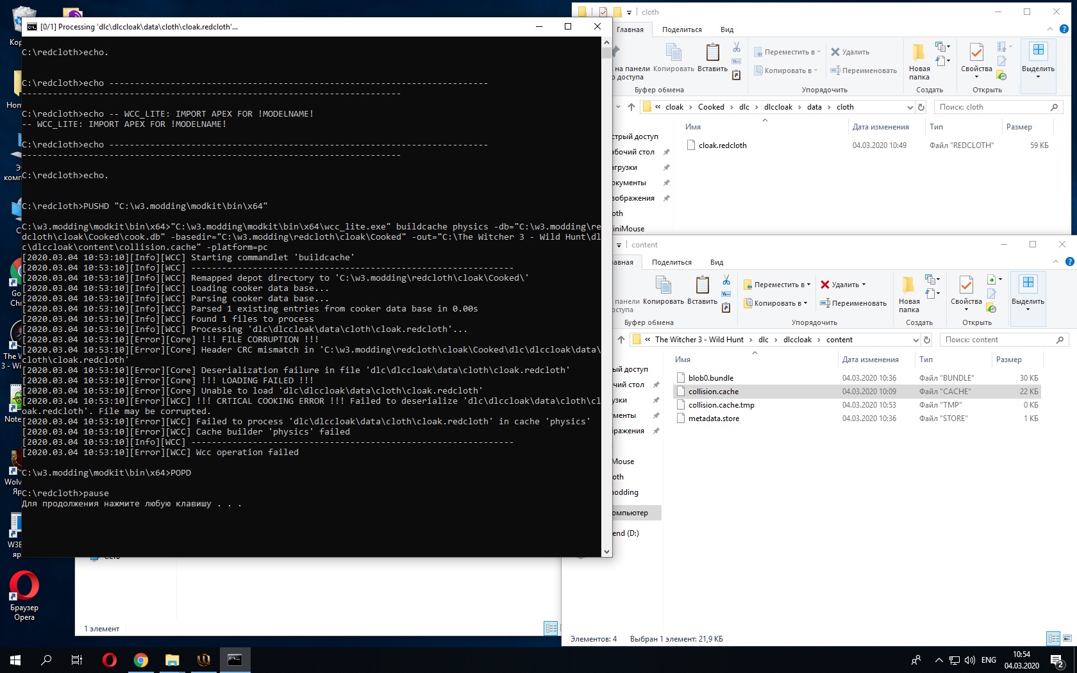Expand recent locations arrow in cloth window
This screenshot has height=673, width=1077.
[618, 107]
